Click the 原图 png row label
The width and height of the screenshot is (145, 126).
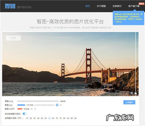(x=9, y=101)
